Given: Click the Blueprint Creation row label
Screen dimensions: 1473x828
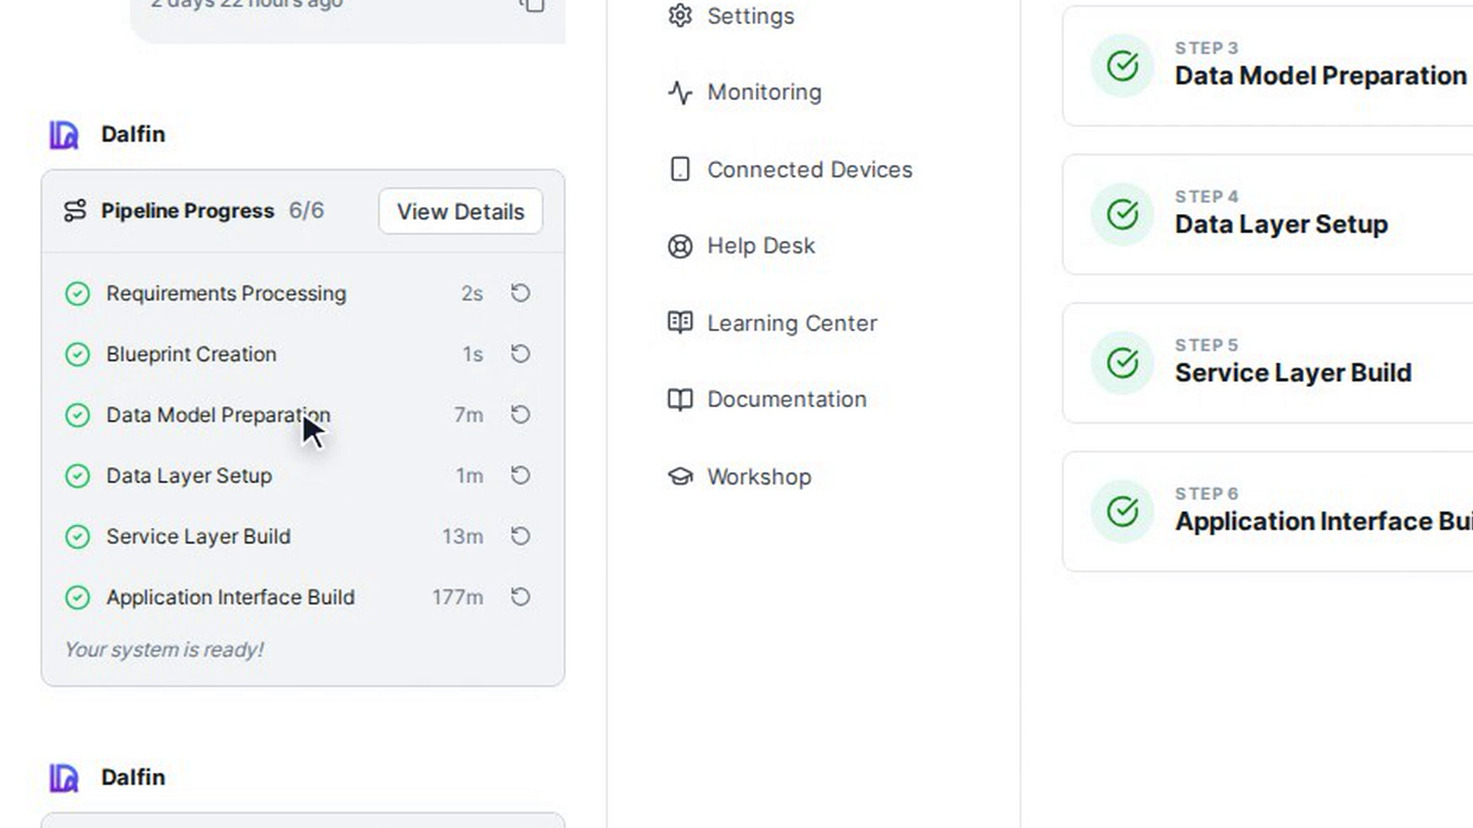Looking at the screenshot, I should pos(191,354).
